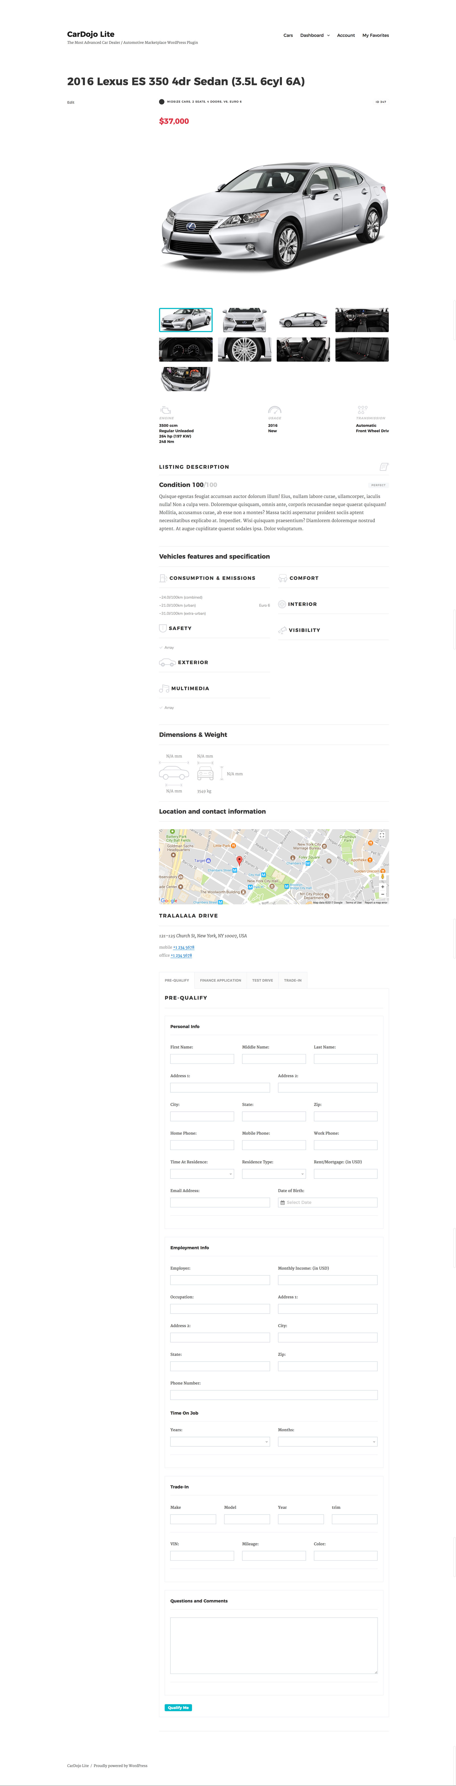
Task: Select the dashboard interior thumbnail
Action: (362, 320)
